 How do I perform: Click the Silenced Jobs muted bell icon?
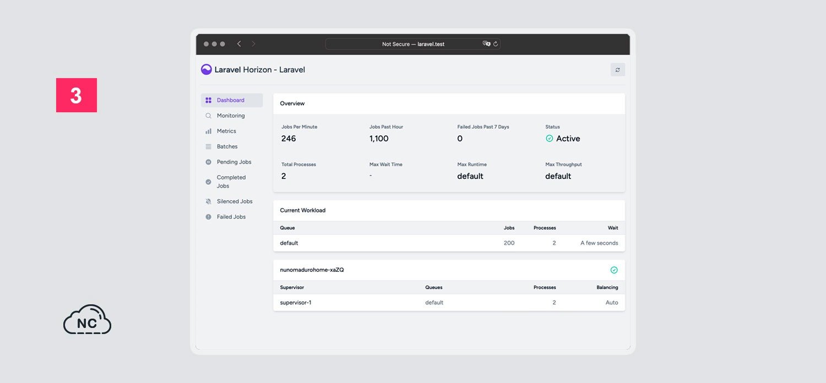click(x=208, y=201)
